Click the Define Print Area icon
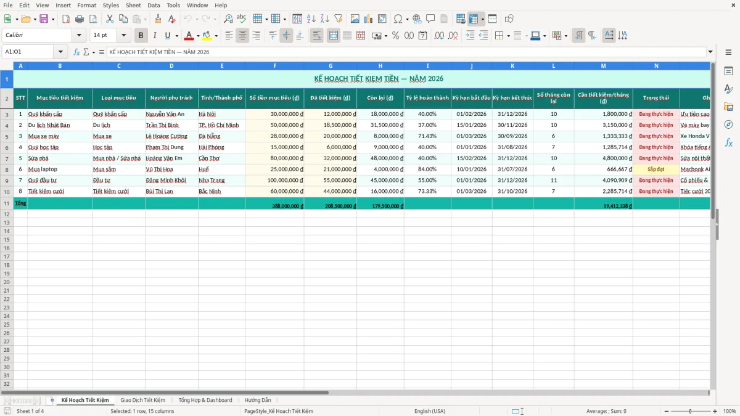This screenshot has width=740, height=416. point(461,19)
